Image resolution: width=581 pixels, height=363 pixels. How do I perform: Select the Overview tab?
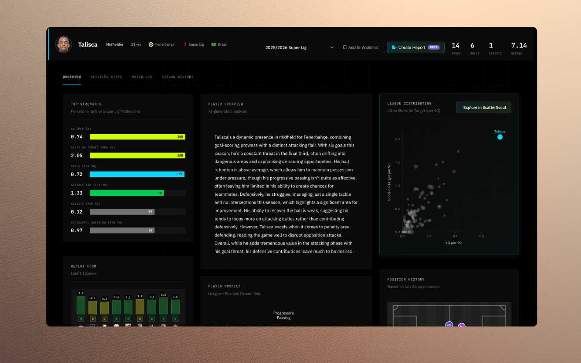point(72,77)
